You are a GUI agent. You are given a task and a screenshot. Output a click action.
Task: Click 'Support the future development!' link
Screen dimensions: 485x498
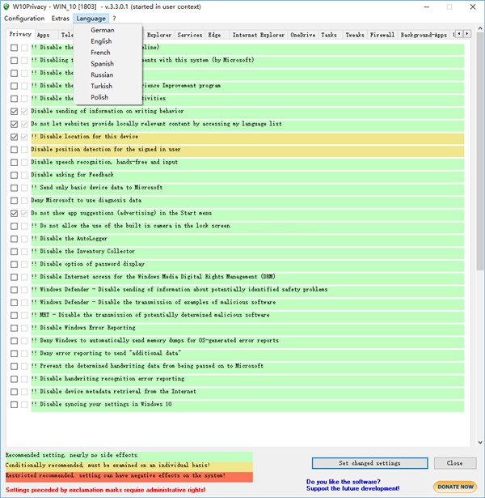coord(353,489)
